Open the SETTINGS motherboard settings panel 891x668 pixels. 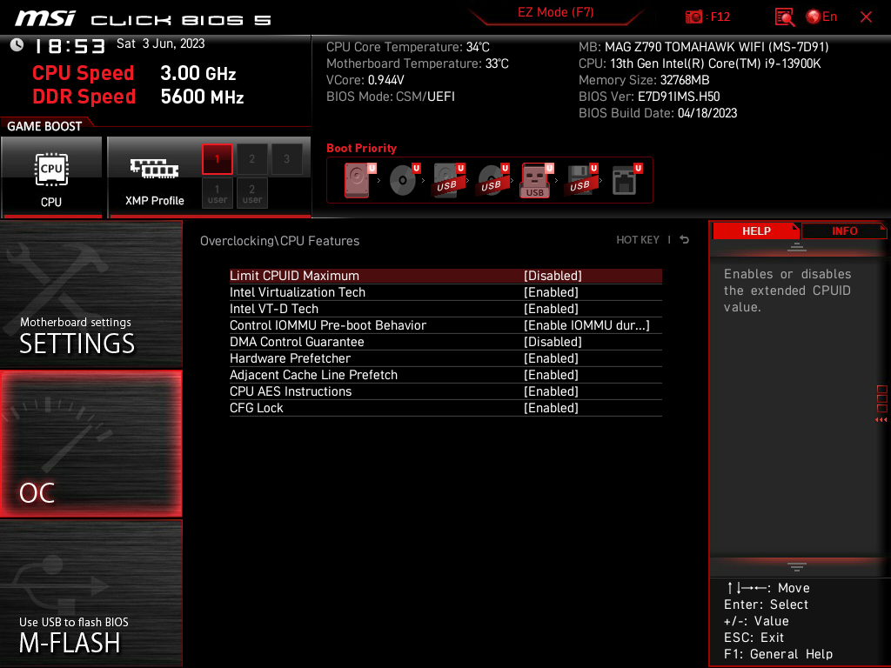pos(90,294)
